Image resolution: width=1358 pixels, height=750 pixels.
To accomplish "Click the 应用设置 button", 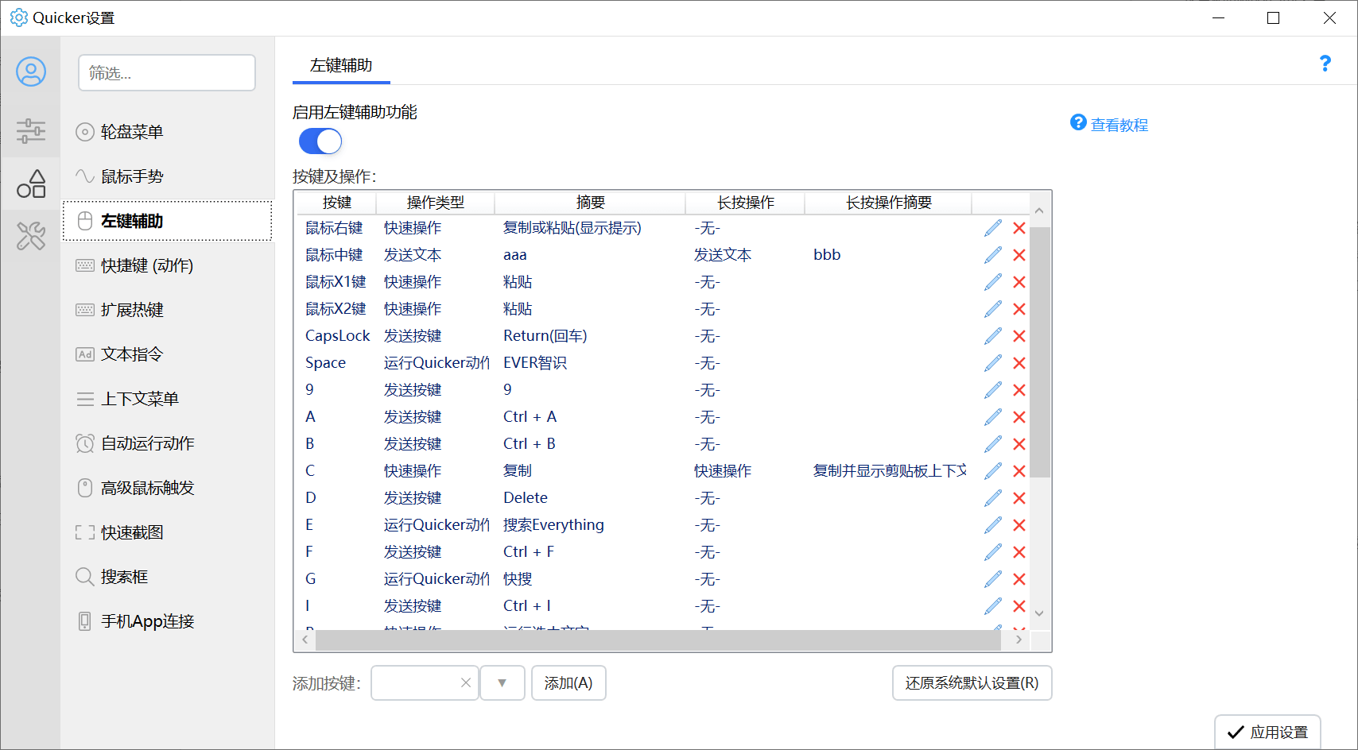I will [x=1267, y=733].
